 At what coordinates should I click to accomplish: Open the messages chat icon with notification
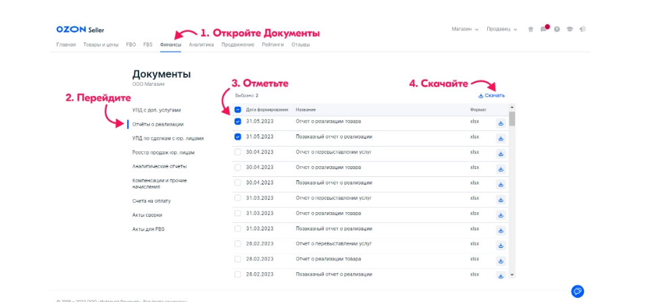point(545,30)
